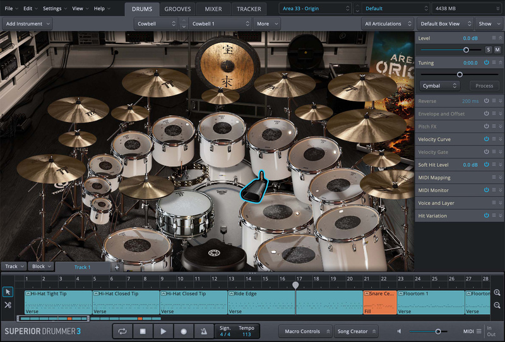
Task: Open the MIDI menu icon next to MIDI label
Action: [479, 331]
